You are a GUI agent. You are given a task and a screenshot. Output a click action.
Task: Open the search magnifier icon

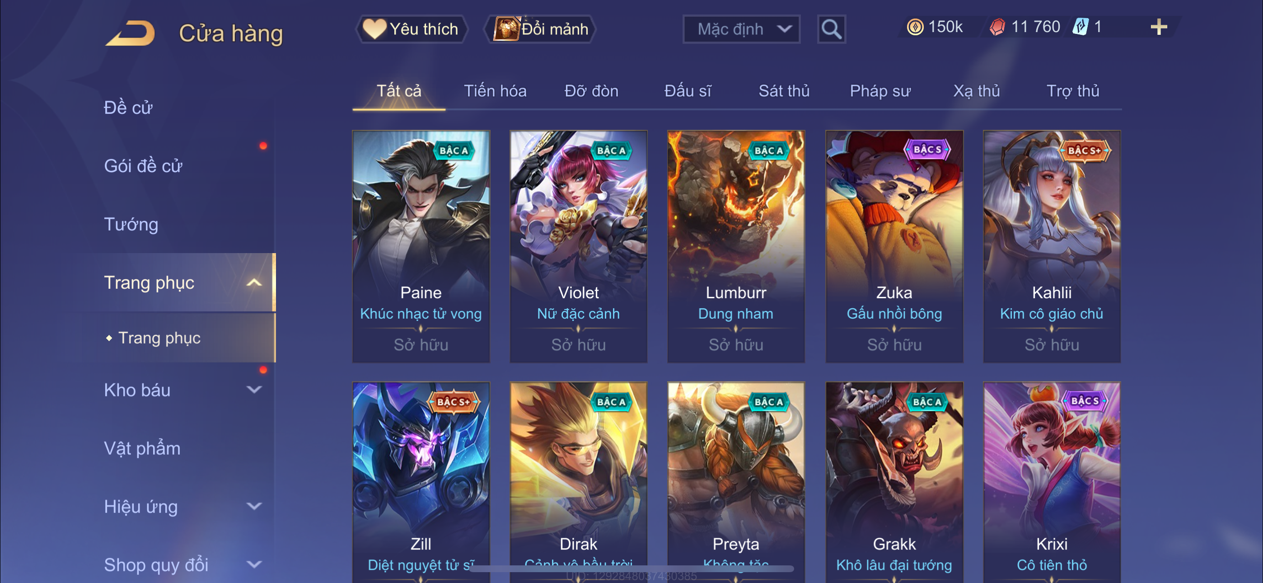point(831,29)
